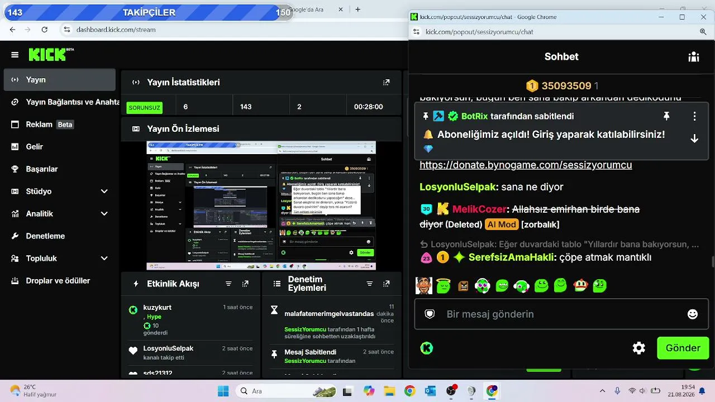The image size is (715, 402).
Task: Click the Gönder send button
Action: [683, 348]
